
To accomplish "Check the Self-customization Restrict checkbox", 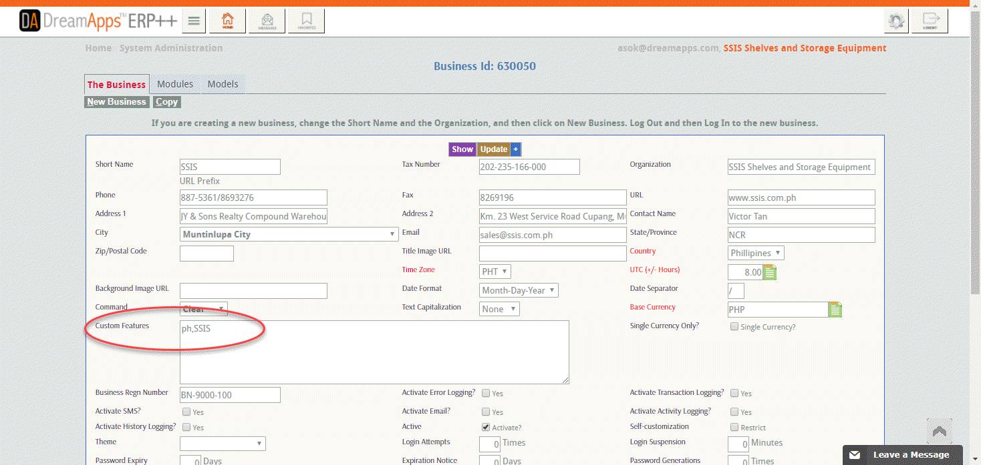I will click(x=734, y=427).
